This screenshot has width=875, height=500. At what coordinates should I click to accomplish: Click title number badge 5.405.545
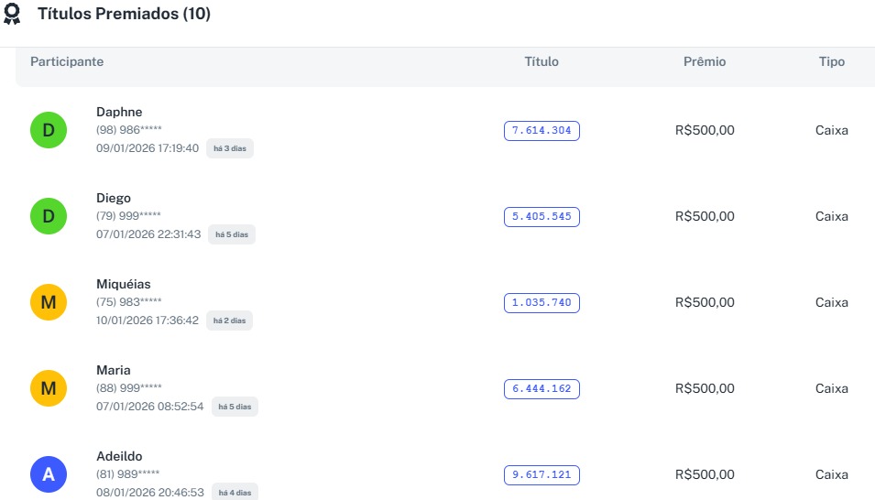[x=541, y=216]
